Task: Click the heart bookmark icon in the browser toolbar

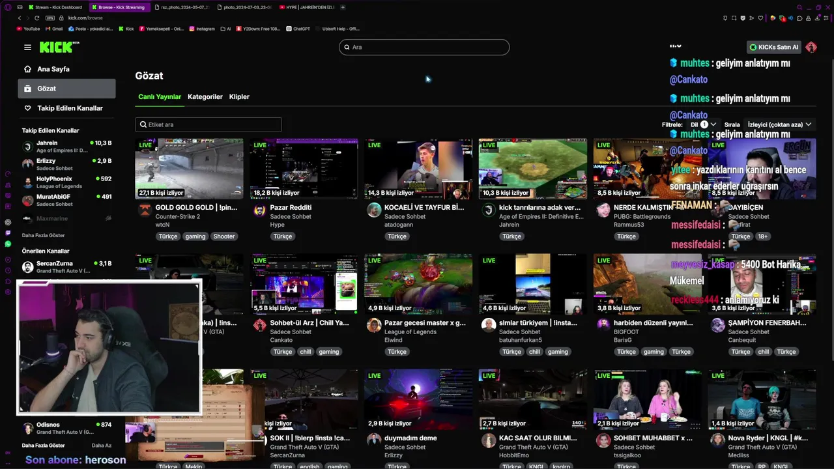Action: (760, 18)
